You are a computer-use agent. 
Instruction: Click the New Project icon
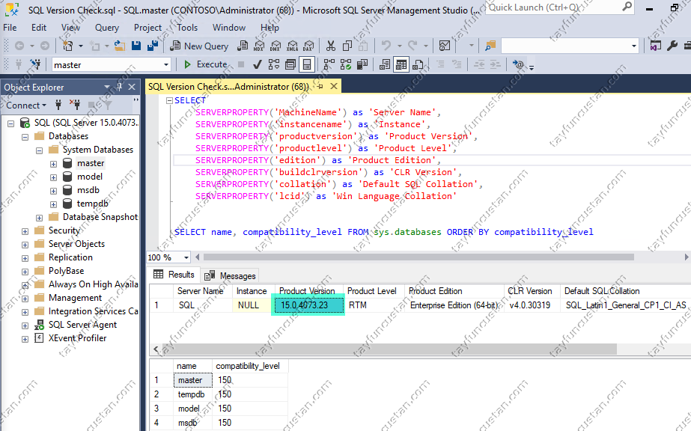coord(67,46)
